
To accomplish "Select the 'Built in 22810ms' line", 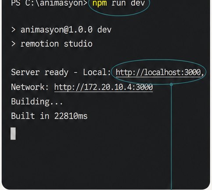I will (49, 116).
